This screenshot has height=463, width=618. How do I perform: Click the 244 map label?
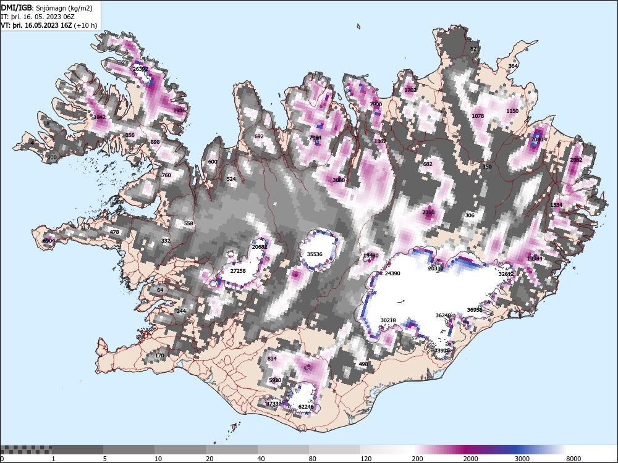coord(181,311)
